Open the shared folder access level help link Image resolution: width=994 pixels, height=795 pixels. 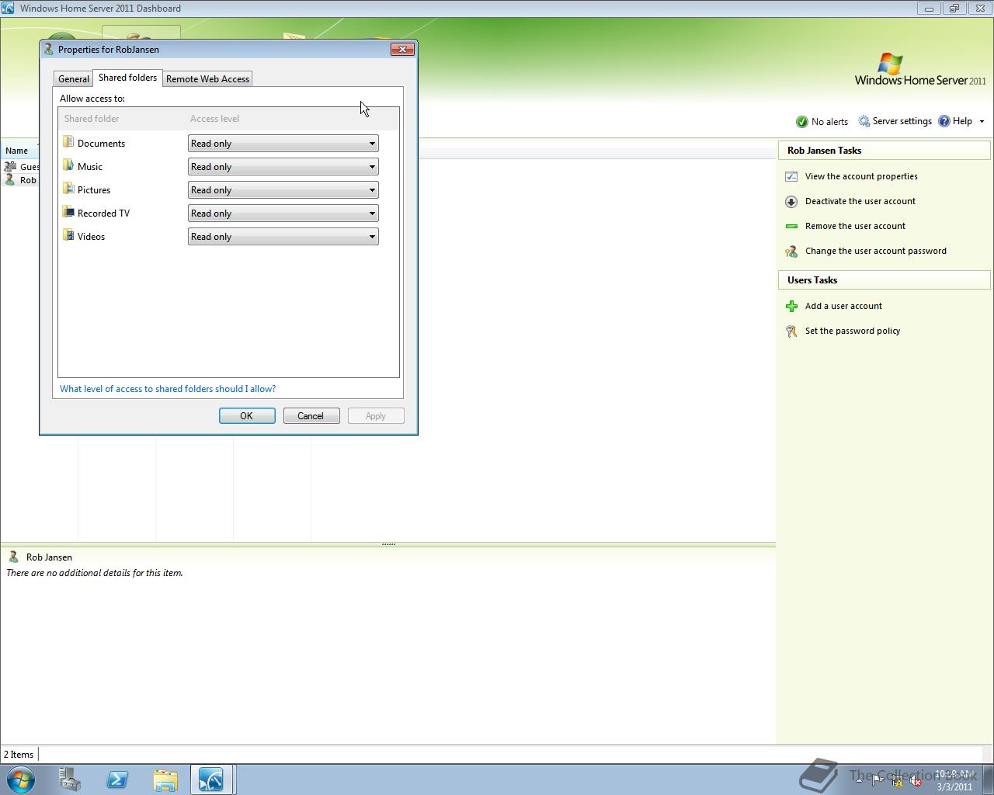[x=168, y=389]
